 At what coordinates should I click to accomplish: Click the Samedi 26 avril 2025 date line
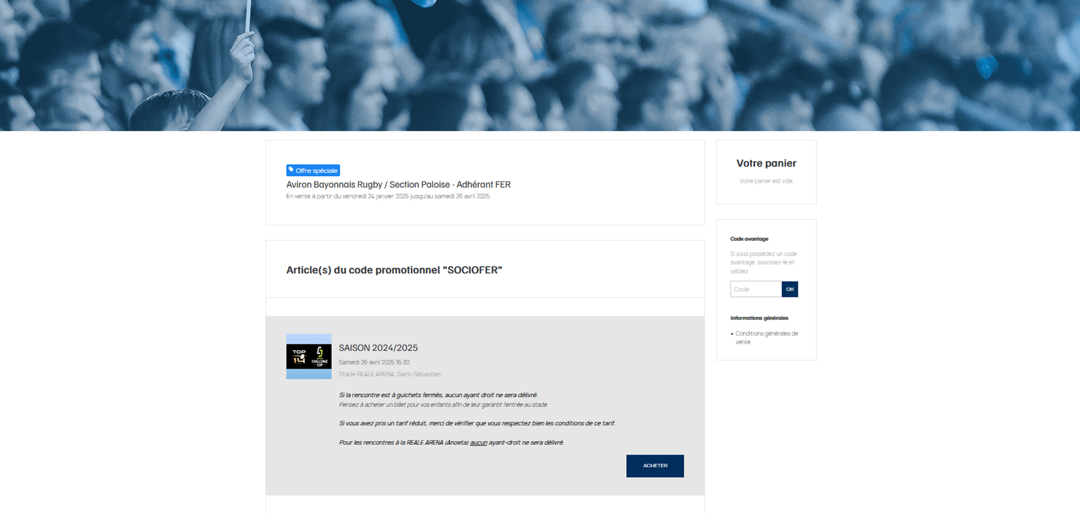pos(374,362)
